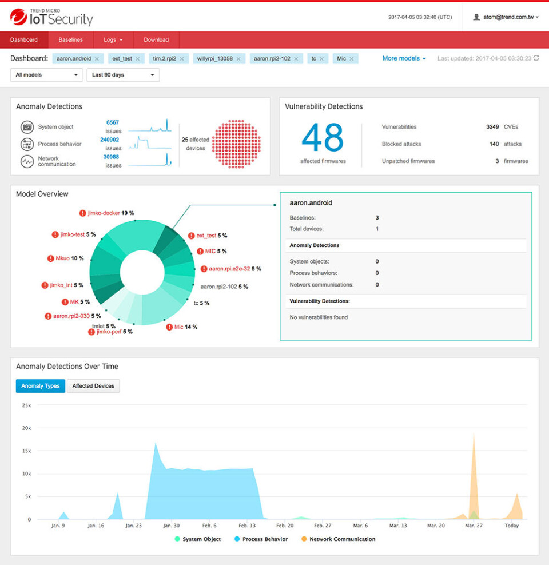Screen dimensions: 549x565
Task: Select aaron.rpi2-102 5 % chart label
Action: pyautogui.click(x=224, y=287)
